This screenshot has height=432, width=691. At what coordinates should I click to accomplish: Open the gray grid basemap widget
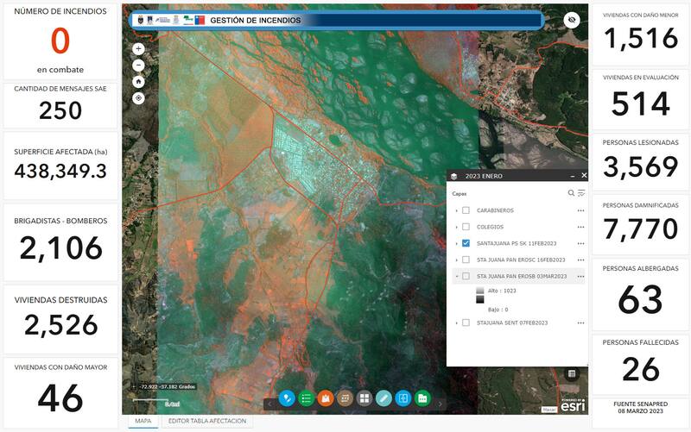pos(365,398)
